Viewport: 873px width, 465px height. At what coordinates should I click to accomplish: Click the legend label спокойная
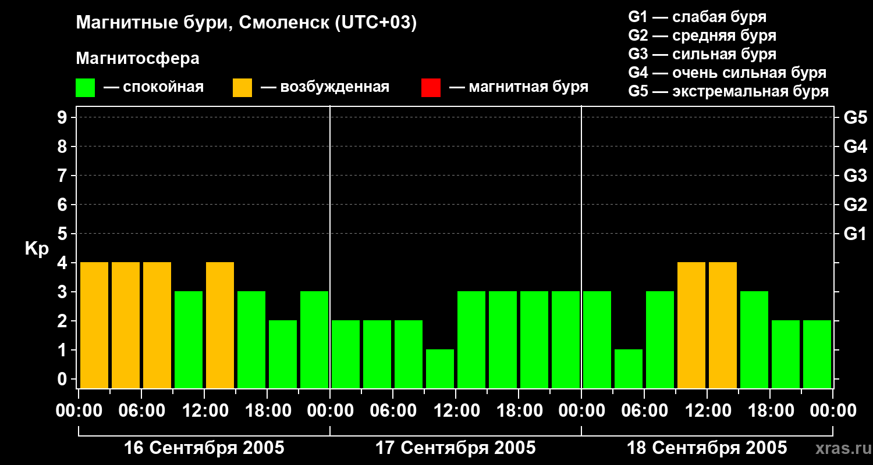click(x=164, y=88)
